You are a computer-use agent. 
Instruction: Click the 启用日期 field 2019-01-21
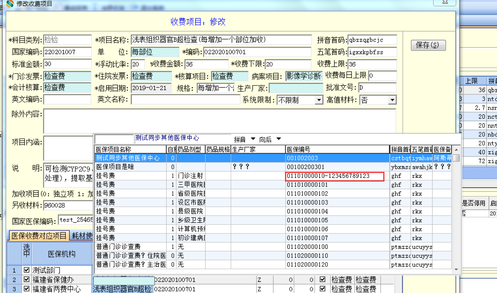tap(151, 88)
